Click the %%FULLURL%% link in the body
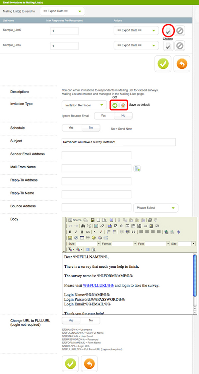The height and width of the screenshot is (374, 199). click(99, 285)
